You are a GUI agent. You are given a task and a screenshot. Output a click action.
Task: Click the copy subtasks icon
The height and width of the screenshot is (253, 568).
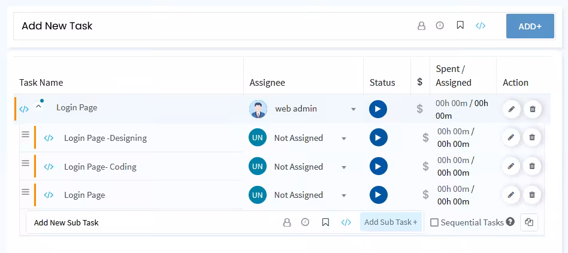[x=528, y=222]
